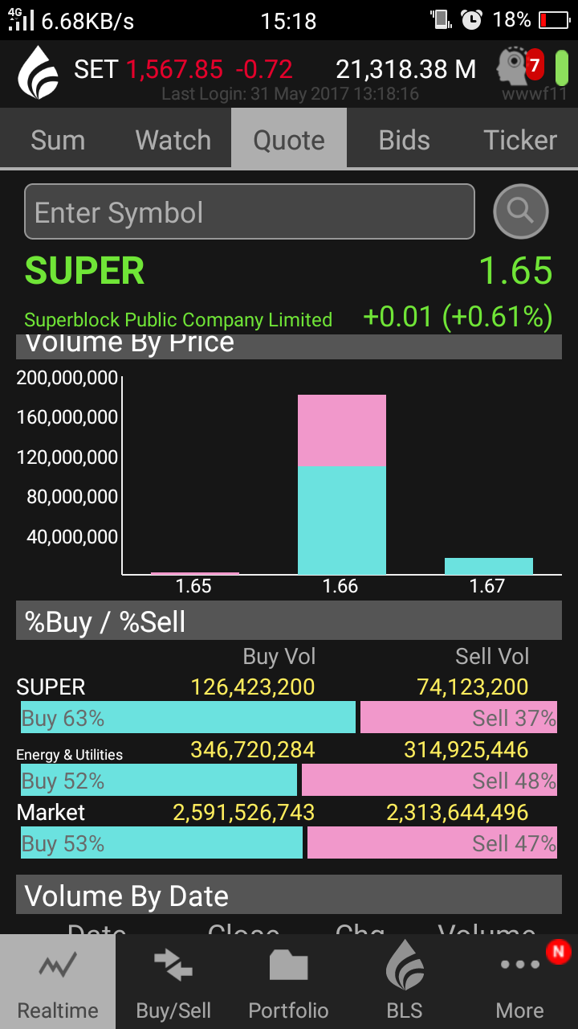This screenshot has height=1029, width=578.
Task: Go to the Bids tab
Action: 405,140
